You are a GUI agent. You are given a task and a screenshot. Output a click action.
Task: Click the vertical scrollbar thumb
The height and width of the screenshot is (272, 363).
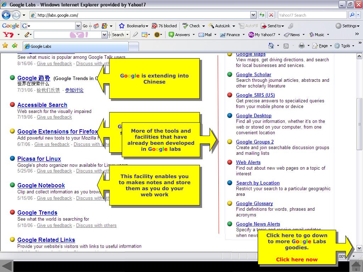click(x=359, y=124)
